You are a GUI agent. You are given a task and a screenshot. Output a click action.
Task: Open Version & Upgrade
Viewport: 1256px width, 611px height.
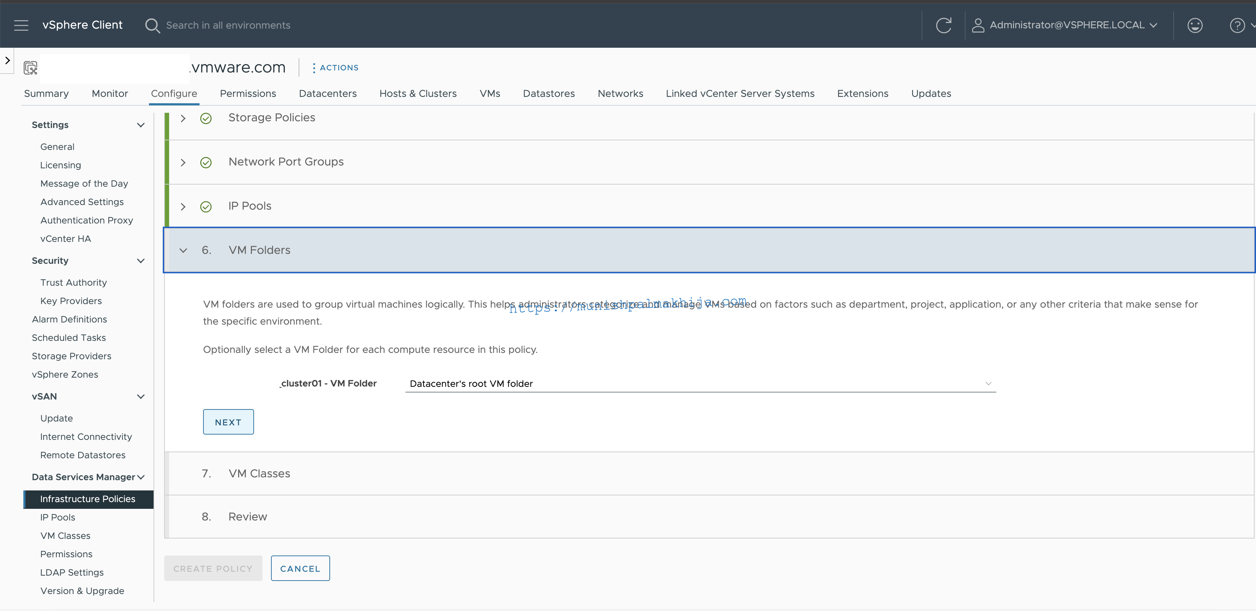(x=82, y=591)
